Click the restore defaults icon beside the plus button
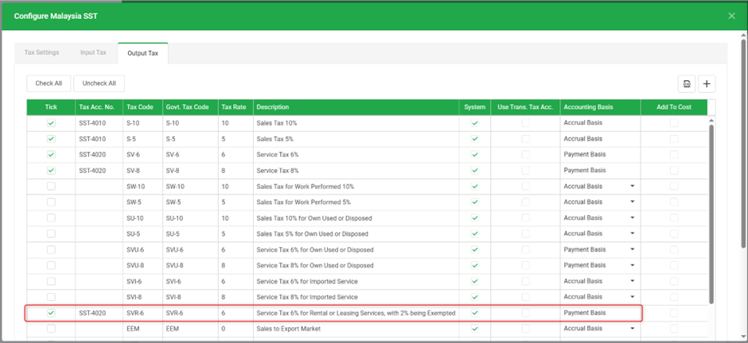The image size is (748, 343). pyautogui.click(x=687, y=83)
